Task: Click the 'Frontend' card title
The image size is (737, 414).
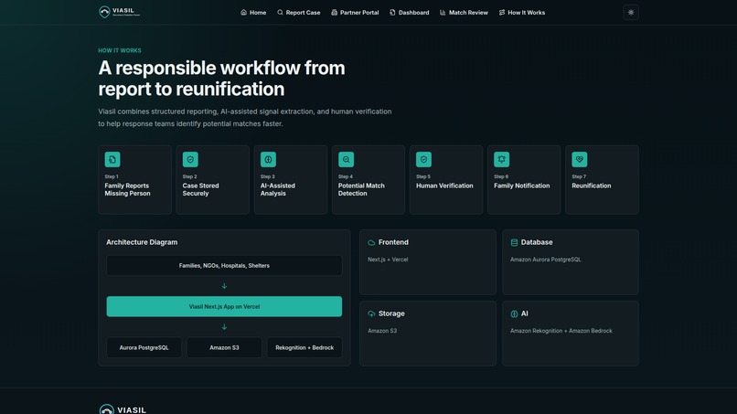Action: coord(393,242)
